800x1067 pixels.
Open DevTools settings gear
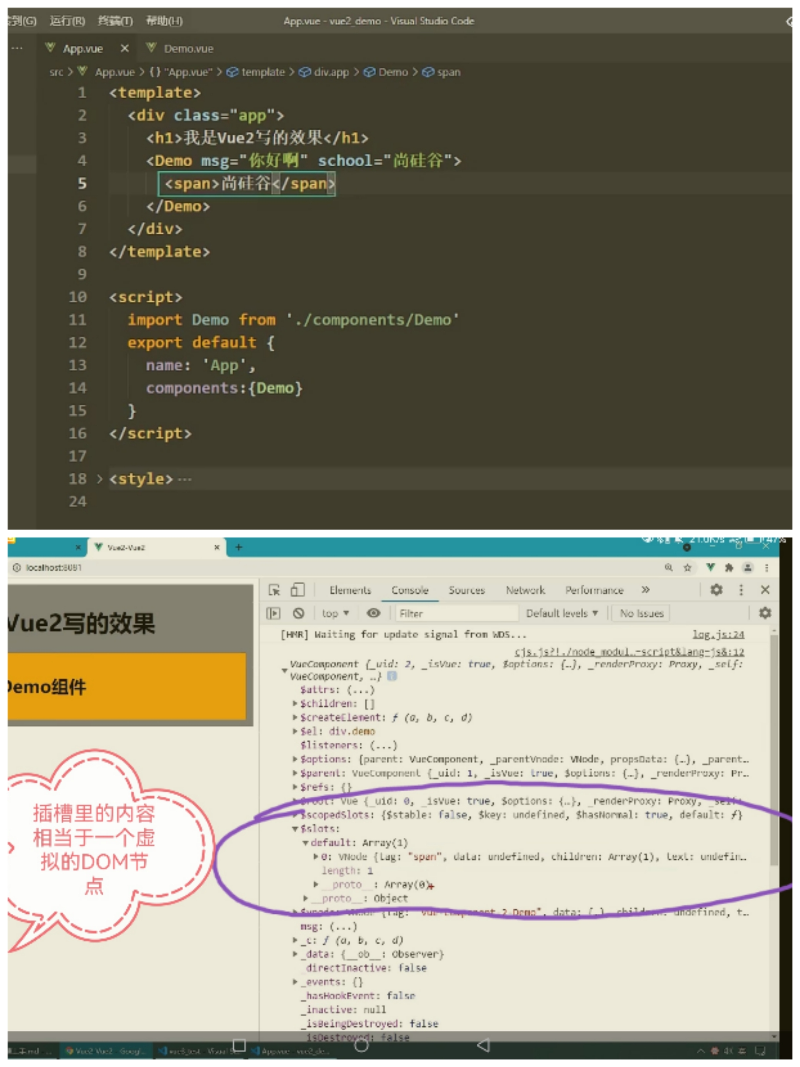click(717, 589)
